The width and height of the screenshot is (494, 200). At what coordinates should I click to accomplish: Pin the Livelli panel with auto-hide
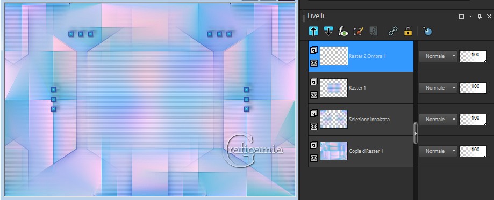click(x=480, y=16)
